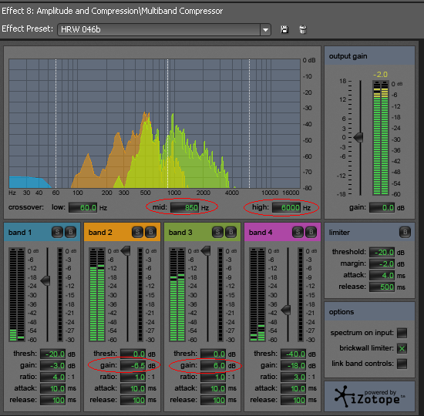Bypass band 4 with its B button

(x=311, y=232)
